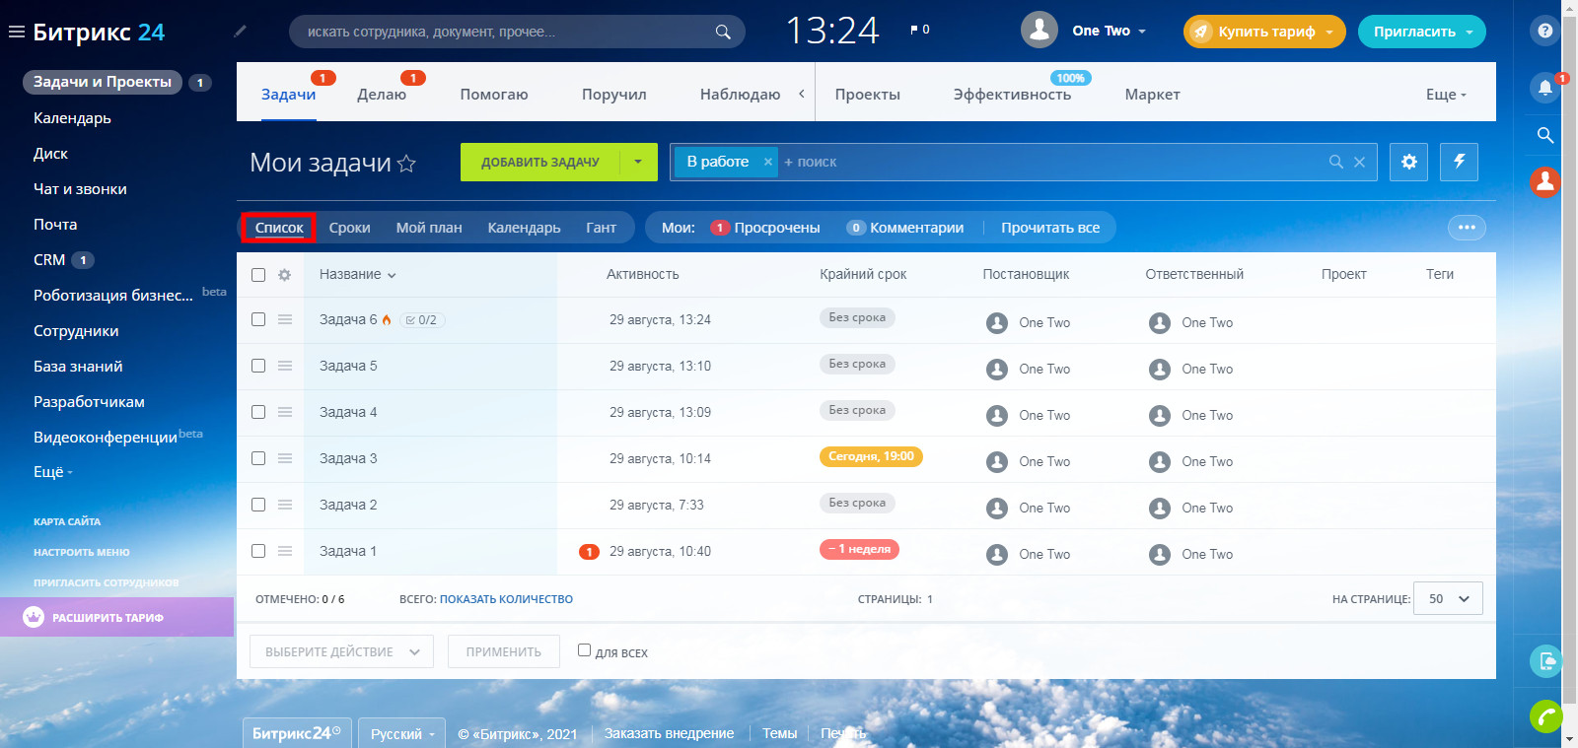Select all tasks with the header checkbox
Viewport: 1578px width, 748px height.
[x=258, y=275]
